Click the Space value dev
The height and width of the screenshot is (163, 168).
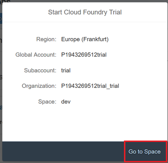(x=66, y=101)
